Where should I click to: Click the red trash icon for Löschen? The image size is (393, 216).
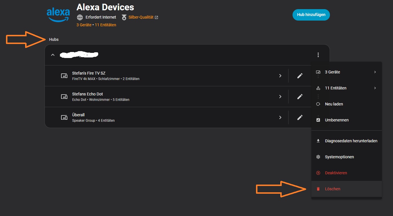pos(318,189)
